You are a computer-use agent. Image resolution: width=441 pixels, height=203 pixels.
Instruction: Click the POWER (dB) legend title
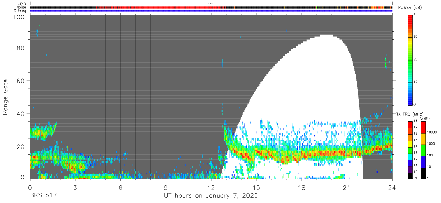(410, 8)
